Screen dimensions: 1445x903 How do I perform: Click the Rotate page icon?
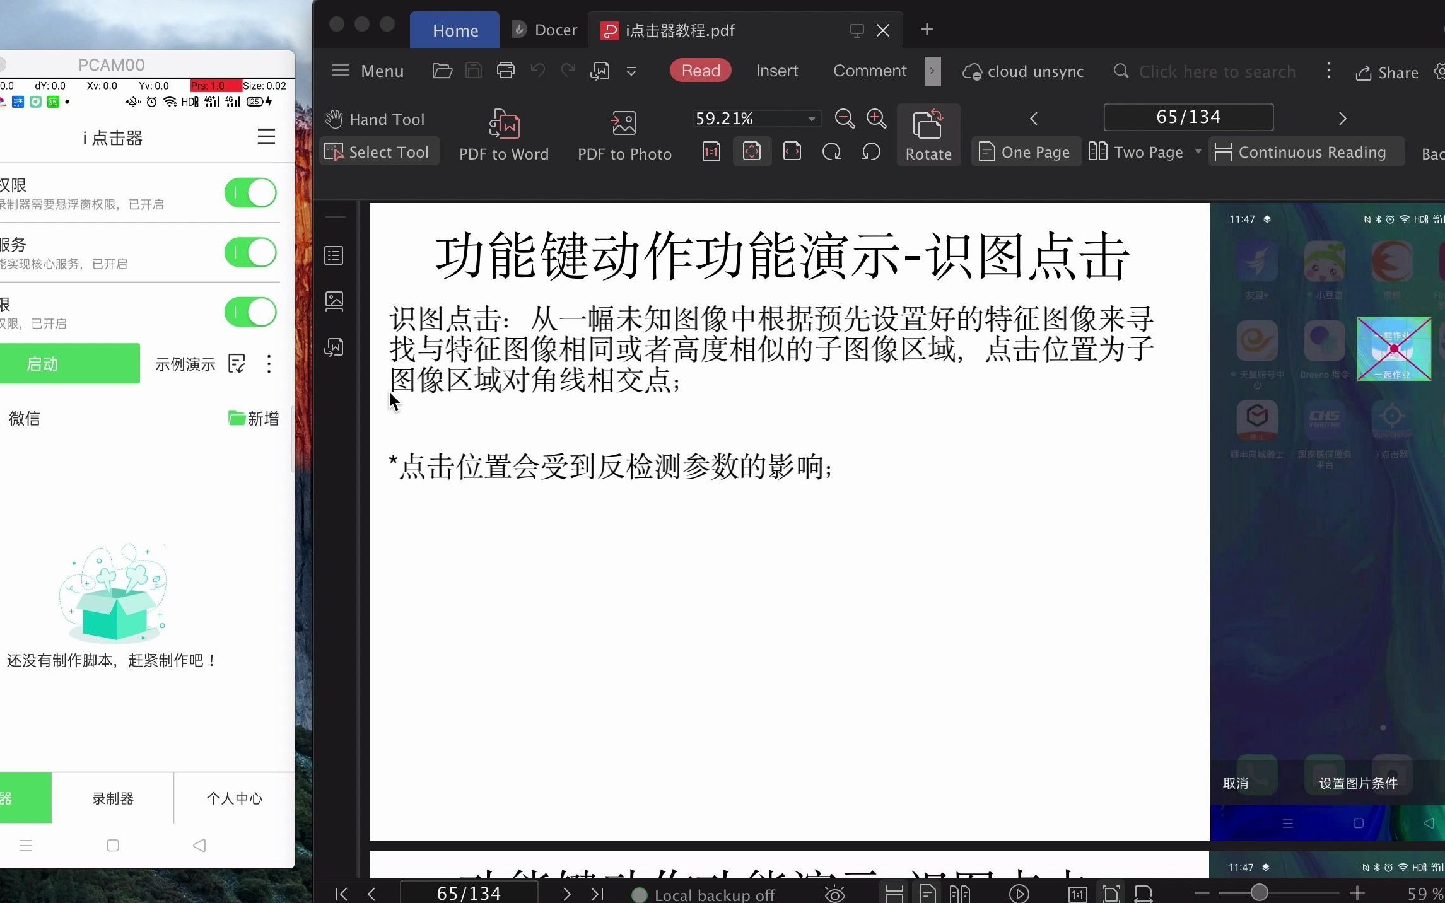point(928,124)
